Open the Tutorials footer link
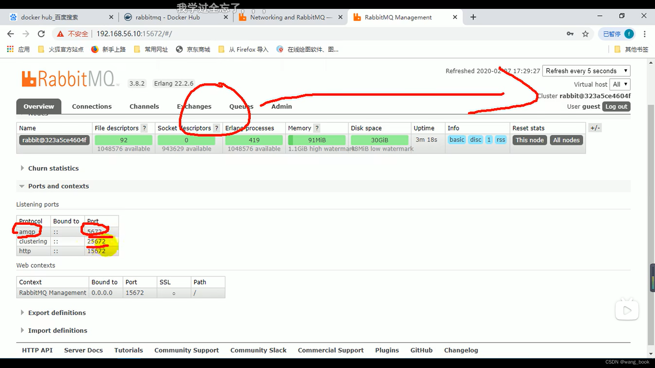The width and height of the screenshot is (655, 368). 128,350
